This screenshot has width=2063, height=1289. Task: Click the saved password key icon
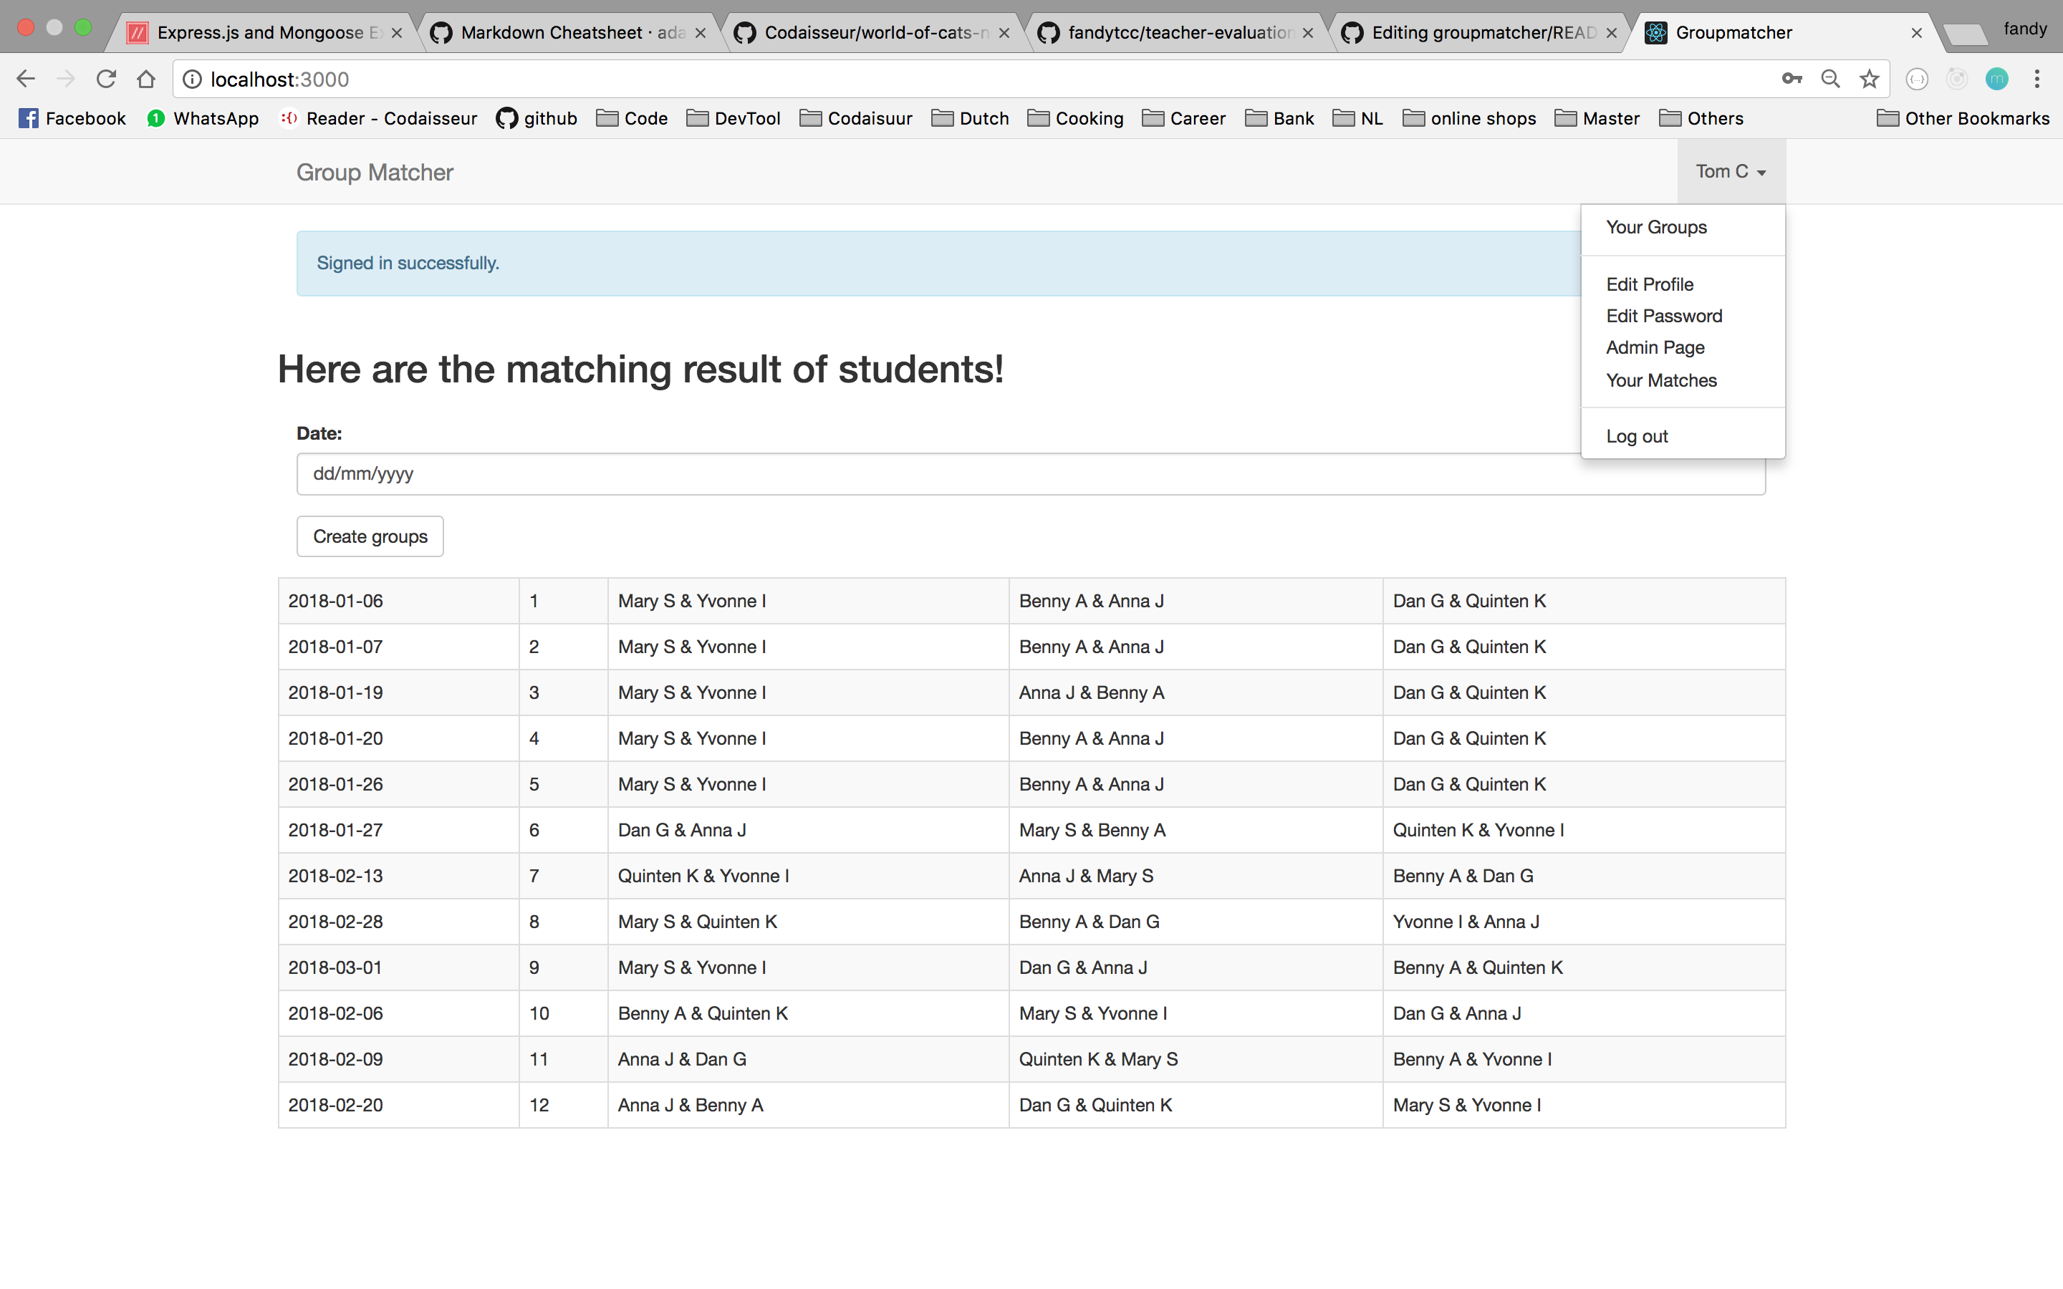tap(1791, 79)
